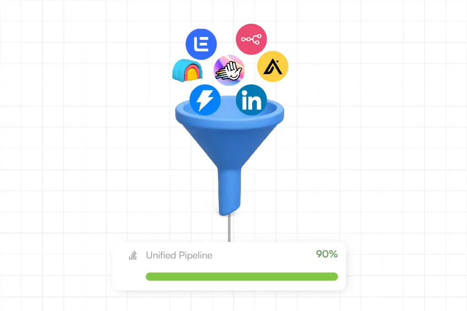Select the white Unified Pipeline card
The image size is (467, 311).
pos(229,266)
